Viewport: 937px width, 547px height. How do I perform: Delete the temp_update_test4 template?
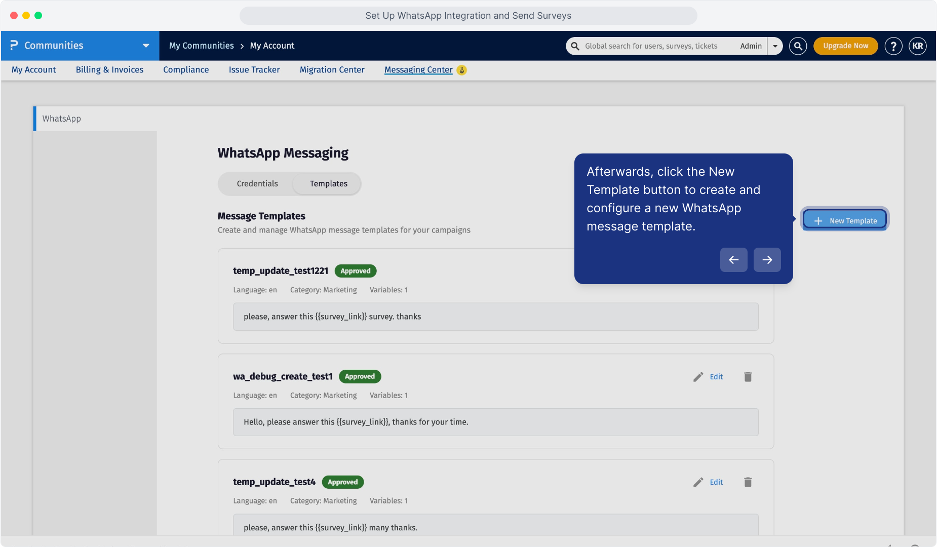(x=748, y=482)
